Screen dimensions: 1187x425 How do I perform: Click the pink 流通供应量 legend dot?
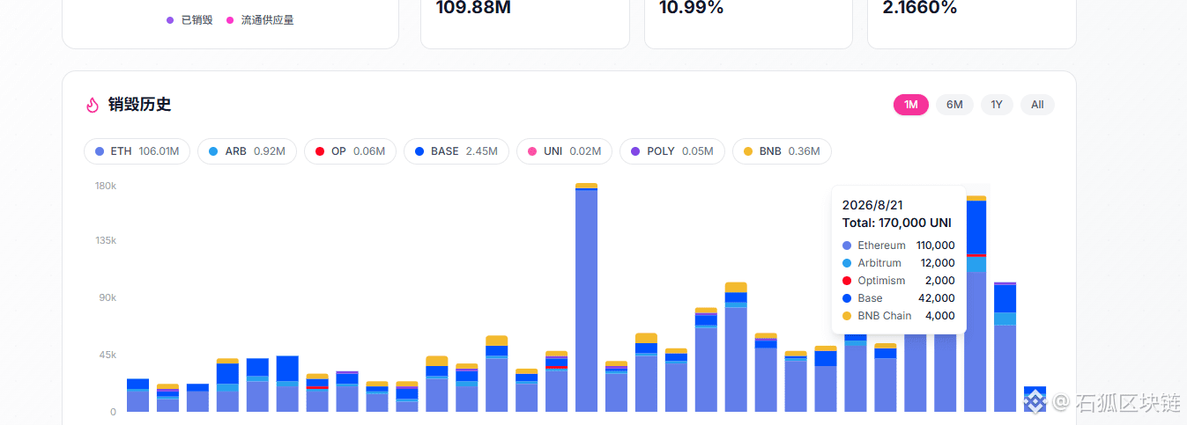point(231,19)
